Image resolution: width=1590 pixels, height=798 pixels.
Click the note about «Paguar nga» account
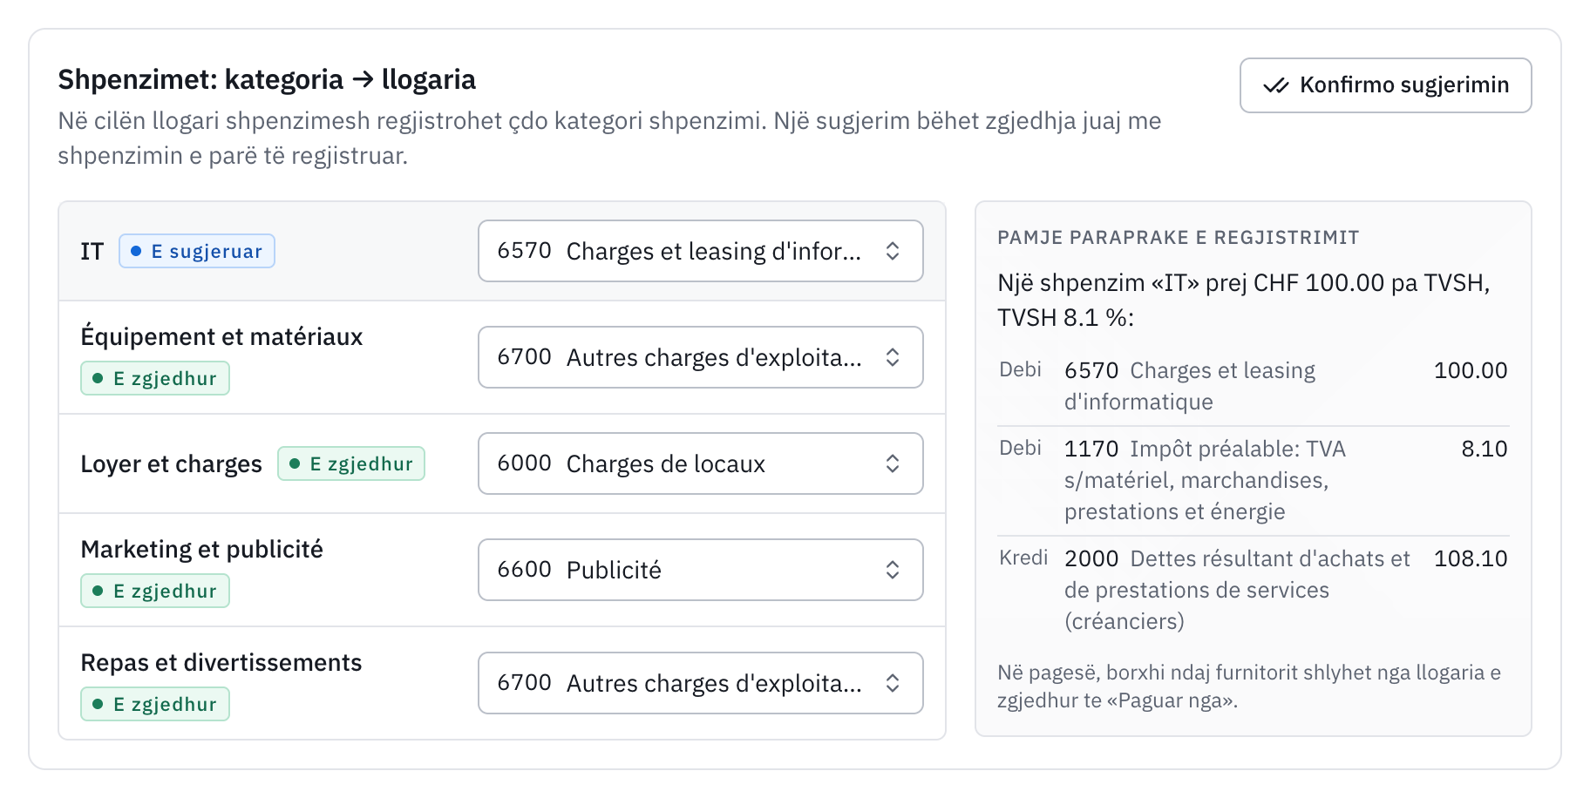tap(1249, 686)
